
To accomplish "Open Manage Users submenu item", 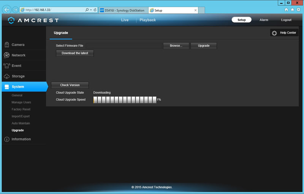I will click(21, 102).
